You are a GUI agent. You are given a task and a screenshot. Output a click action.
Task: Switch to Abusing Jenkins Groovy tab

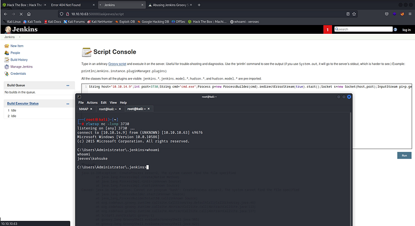coord(170,5)
